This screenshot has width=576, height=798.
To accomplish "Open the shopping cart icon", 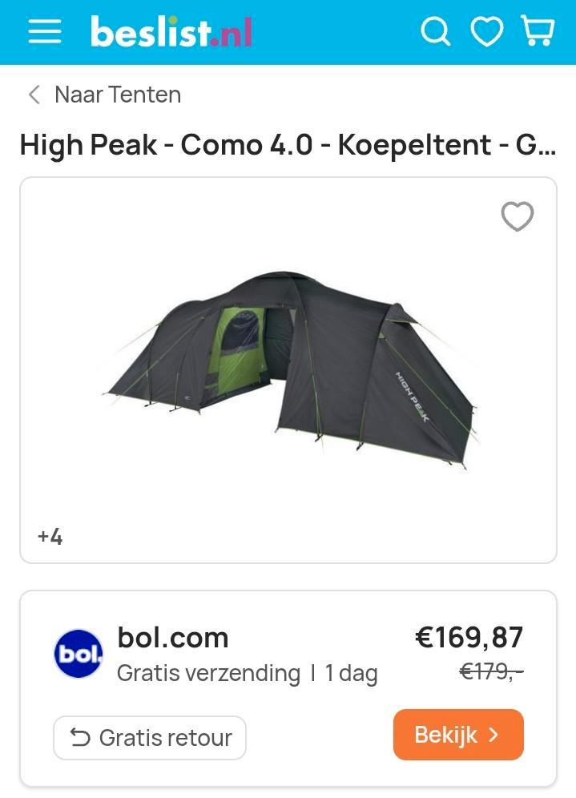I will (x=538, y=30).
